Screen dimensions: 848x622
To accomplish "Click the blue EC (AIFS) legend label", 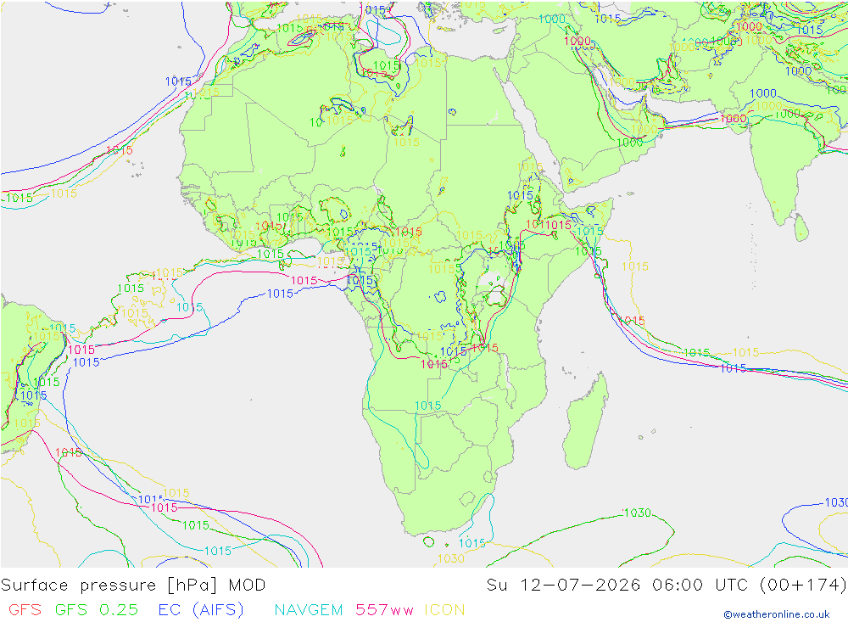I will [201, 609].
